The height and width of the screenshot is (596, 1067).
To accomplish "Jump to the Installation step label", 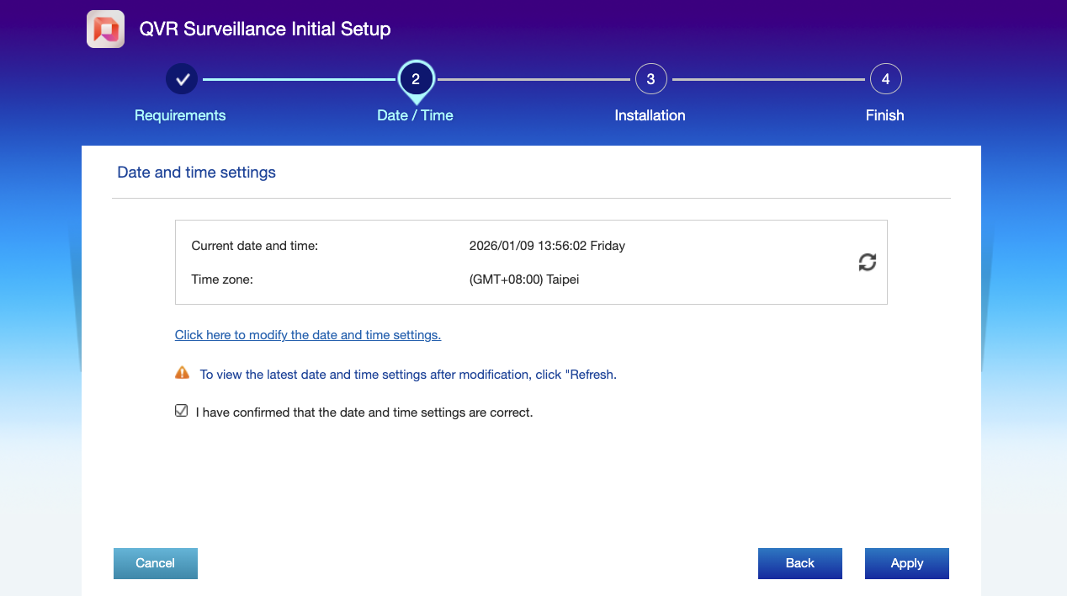I will point(650,115).
